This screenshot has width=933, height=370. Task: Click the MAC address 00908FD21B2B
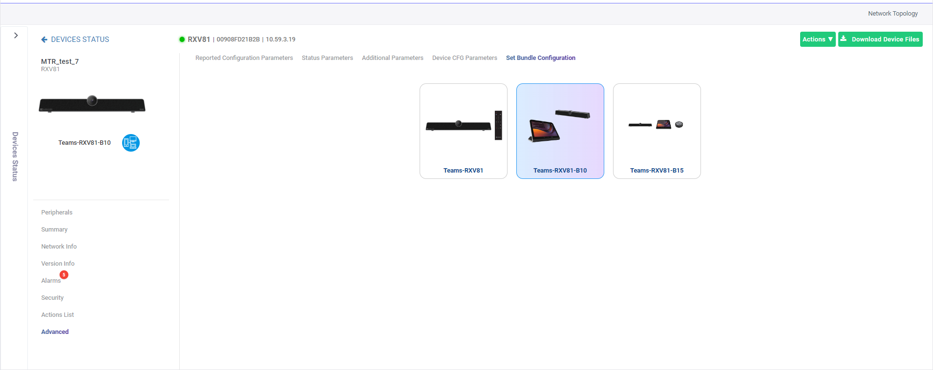click(238, 39)
